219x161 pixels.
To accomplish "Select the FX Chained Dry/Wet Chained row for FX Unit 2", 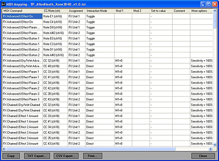I will pos(107,110).
